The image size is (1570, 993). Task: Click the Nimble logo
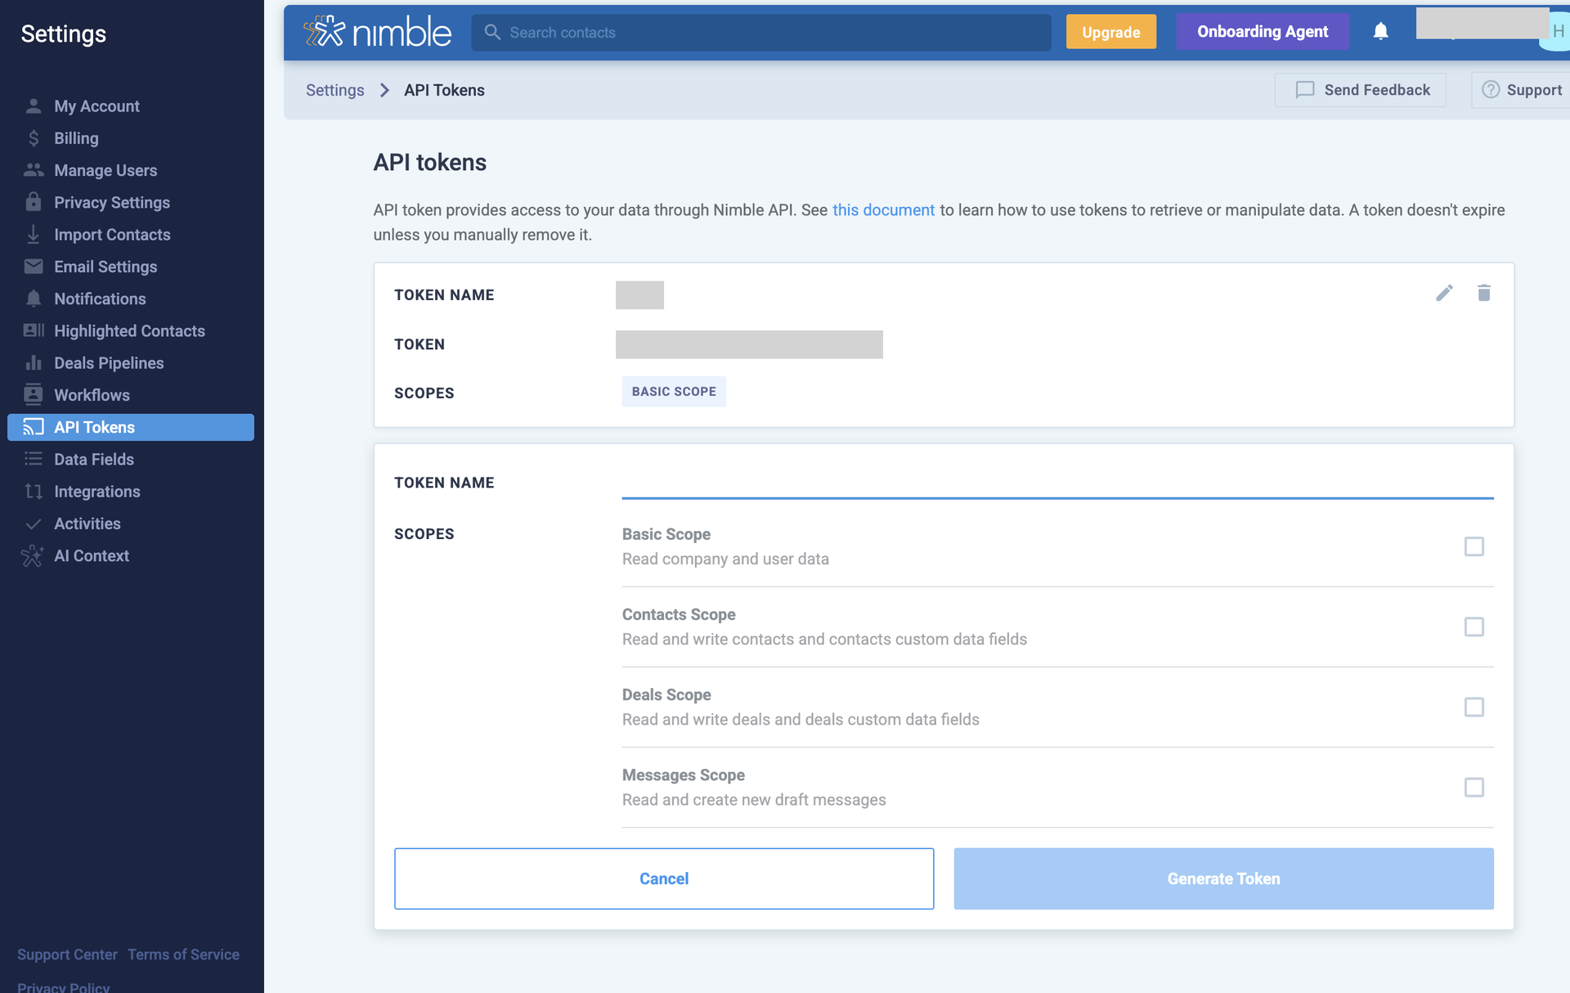tap(377, 32)
